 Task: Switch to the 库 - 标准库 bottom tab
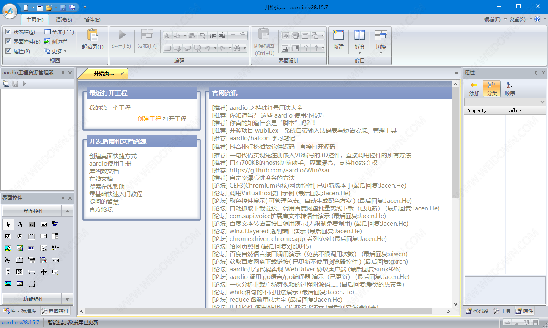pyautogui.click(x=20, y=311)
